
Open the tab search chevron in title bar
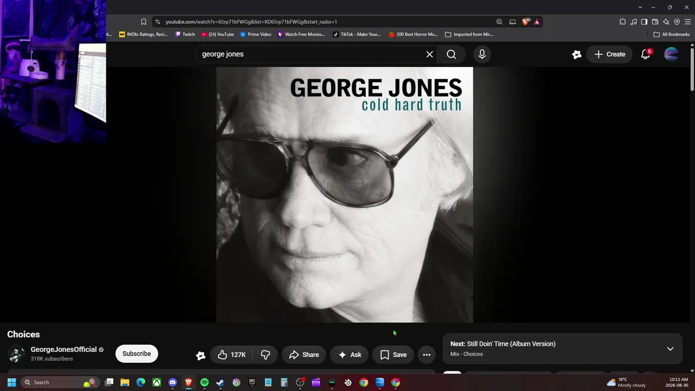[x=640, y=7]
